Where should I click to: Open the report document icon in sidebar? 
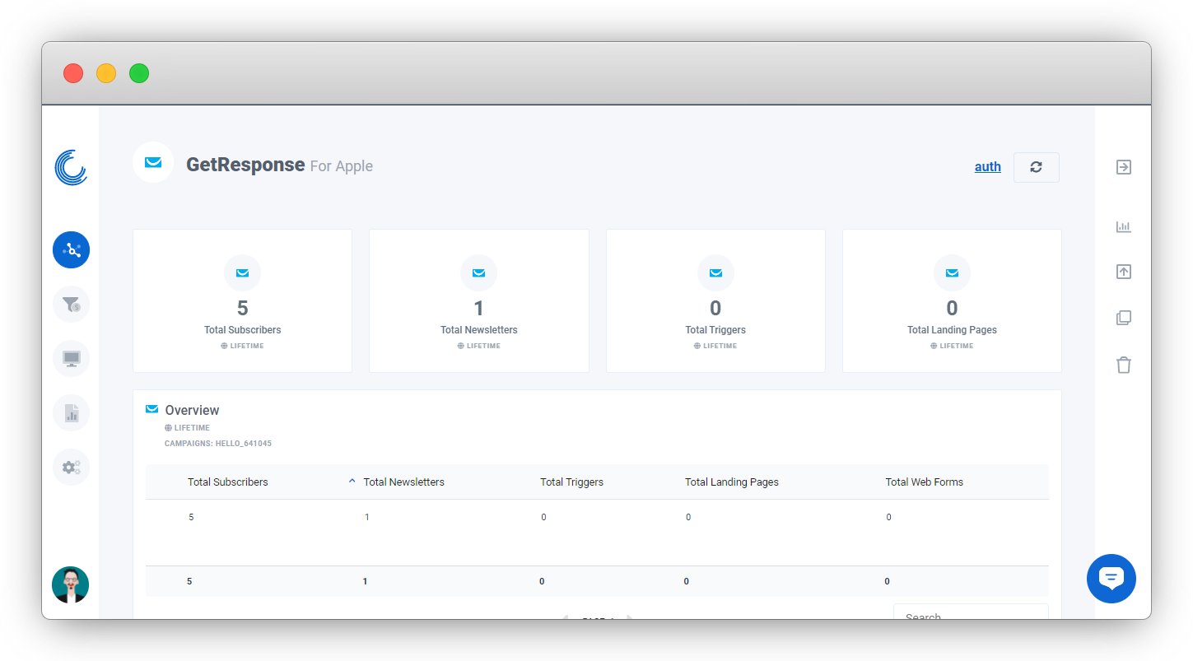[71, 412]
